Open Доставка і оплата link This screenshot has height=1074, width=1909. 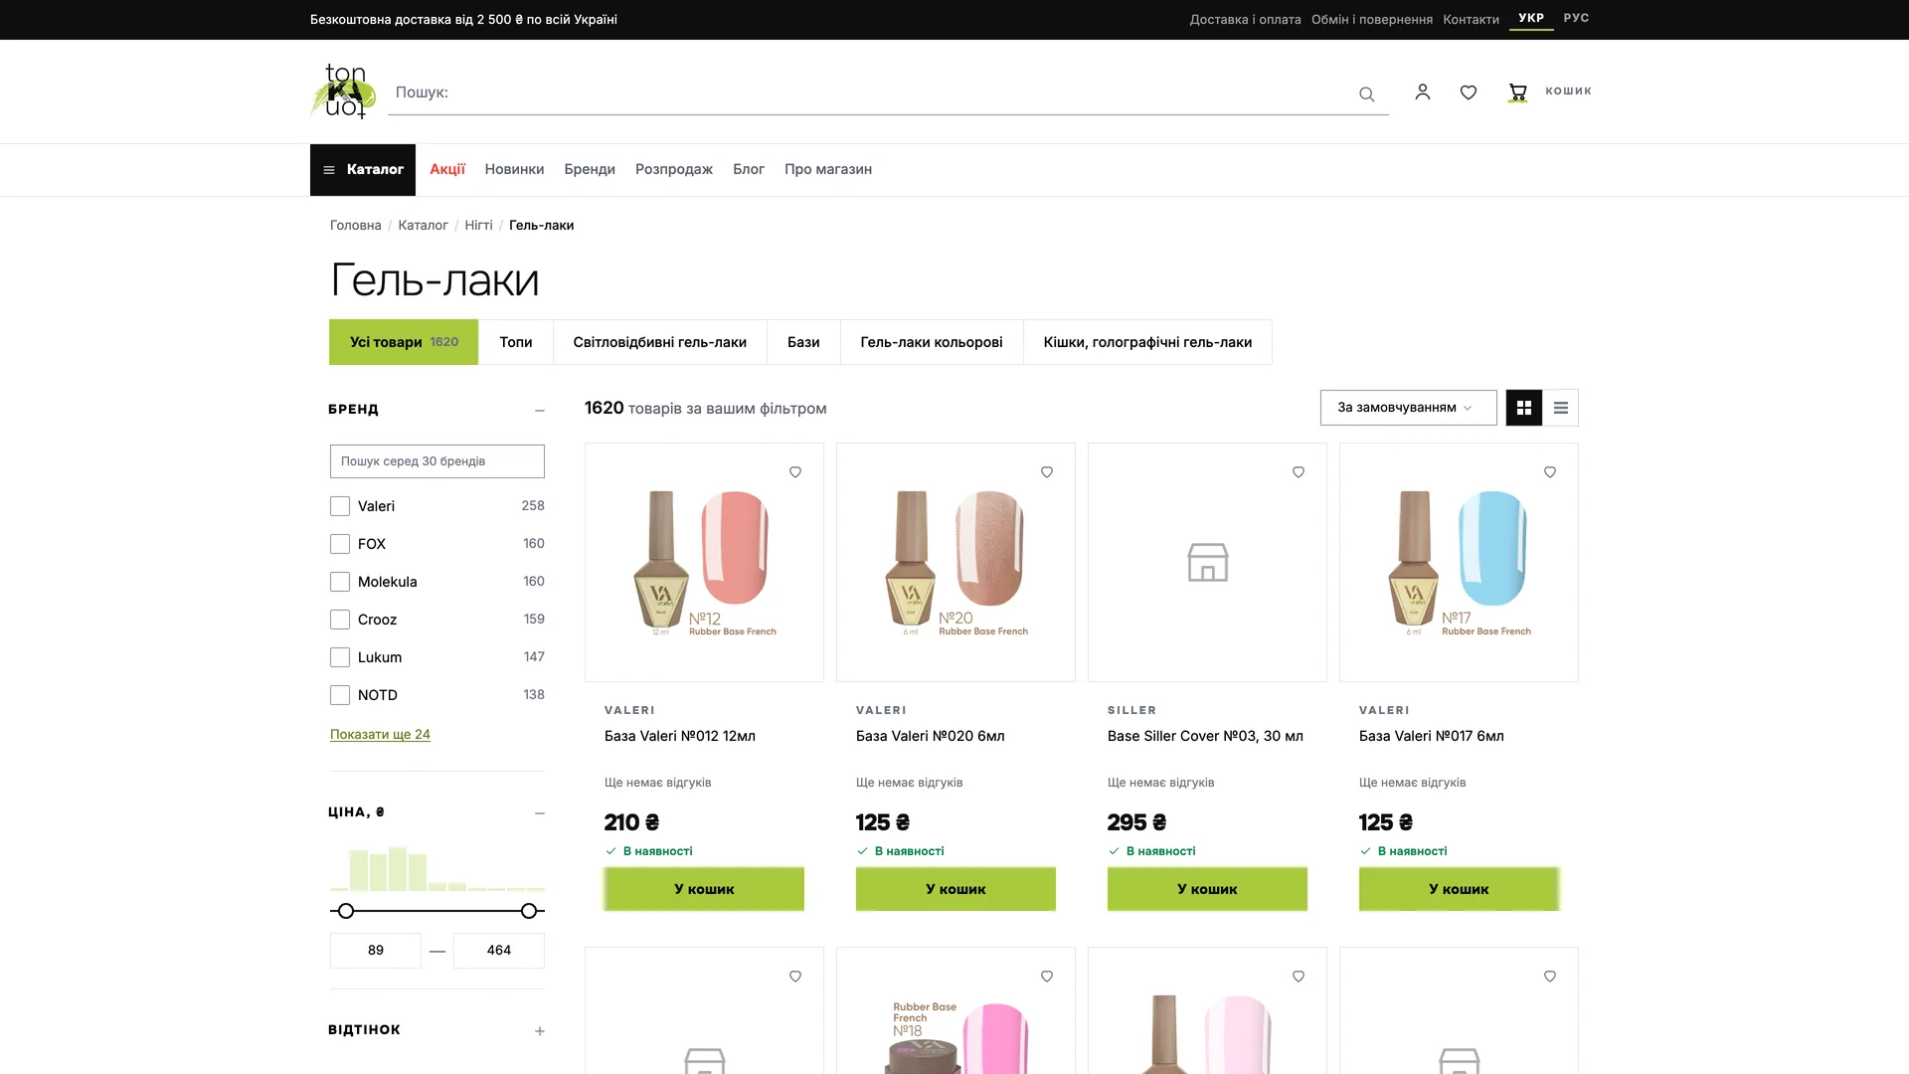point(1245,20)
